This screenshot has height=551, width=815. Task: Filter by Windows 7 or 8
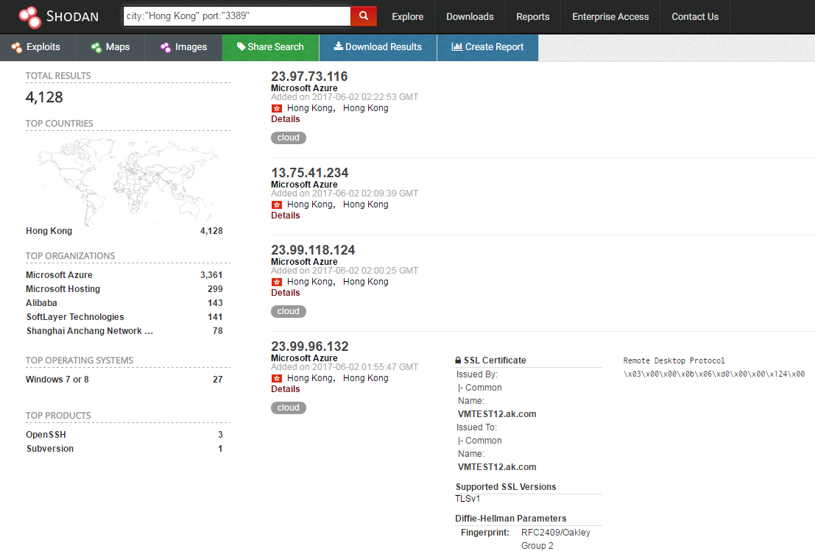coord(57,379)
